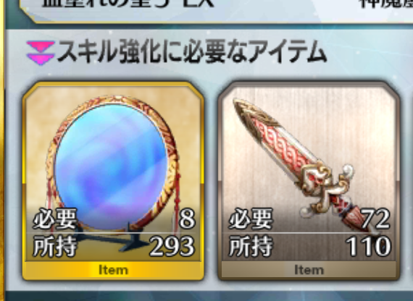Click the 所持 label on the dagger card
This screenshot has width=413, height=301.
click(x=251, y=246)
